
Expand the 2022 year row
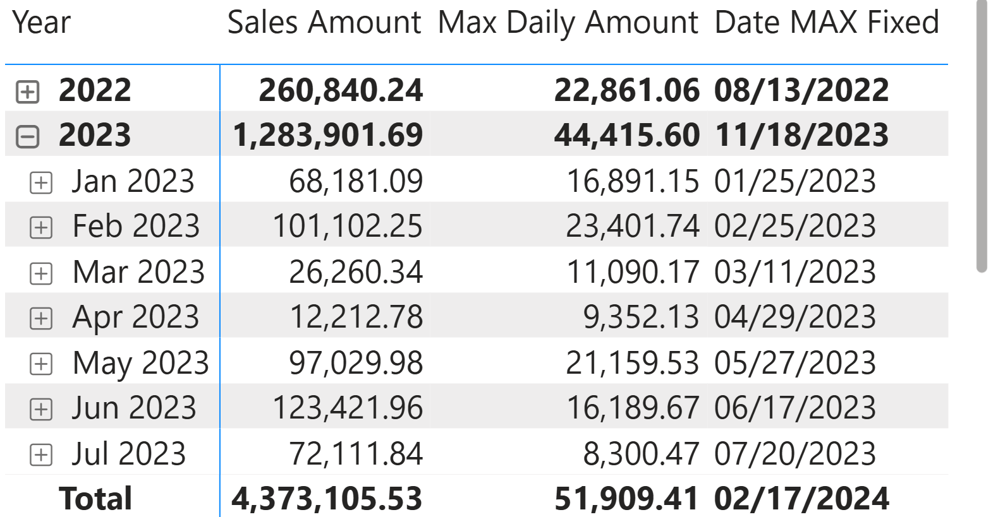[27, 92]
